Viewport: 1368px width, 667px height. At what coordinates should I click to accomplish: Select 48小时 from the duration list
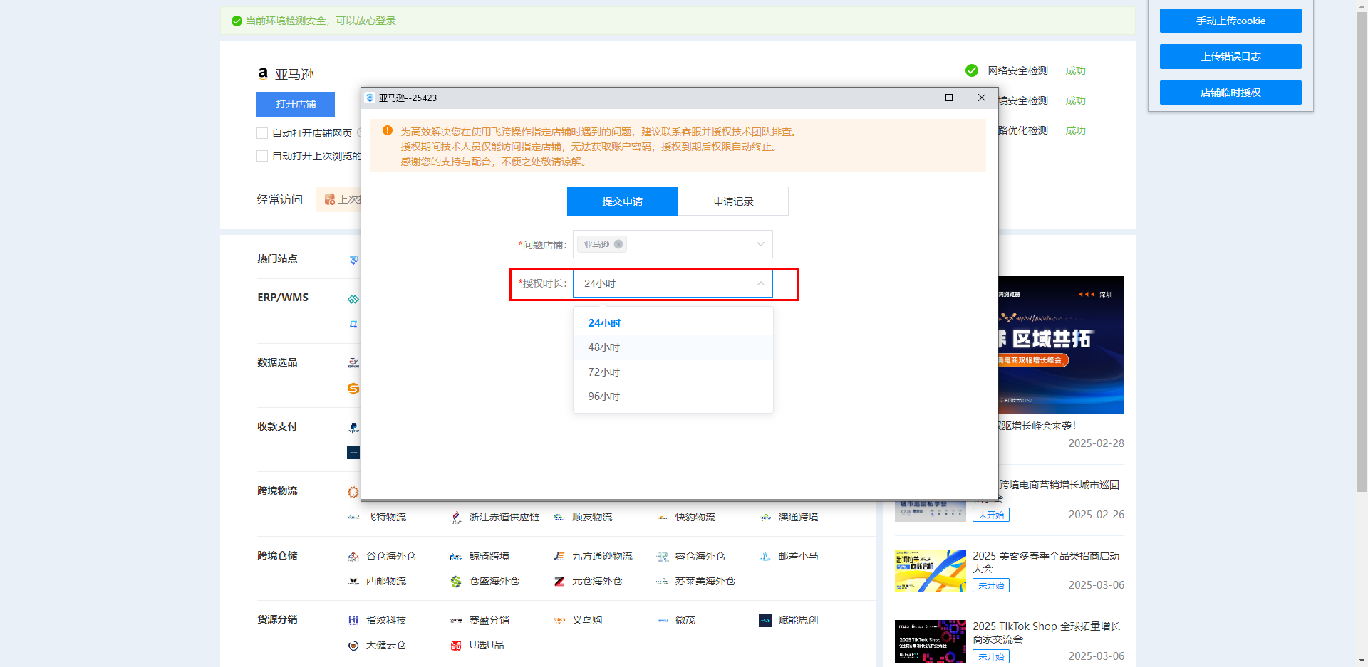coord(604,347)
